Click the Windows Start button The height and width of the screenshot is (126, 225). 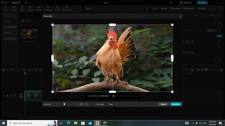click(x=4, y=123)
